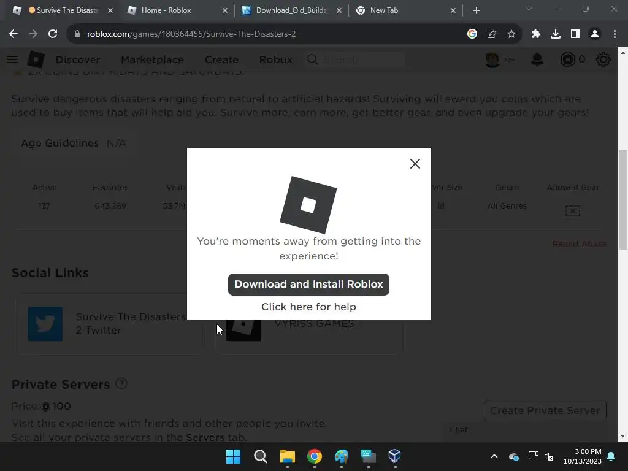628x471 pixels.
Task: Open Roblox notifications bell
Action: click(537, 59)
